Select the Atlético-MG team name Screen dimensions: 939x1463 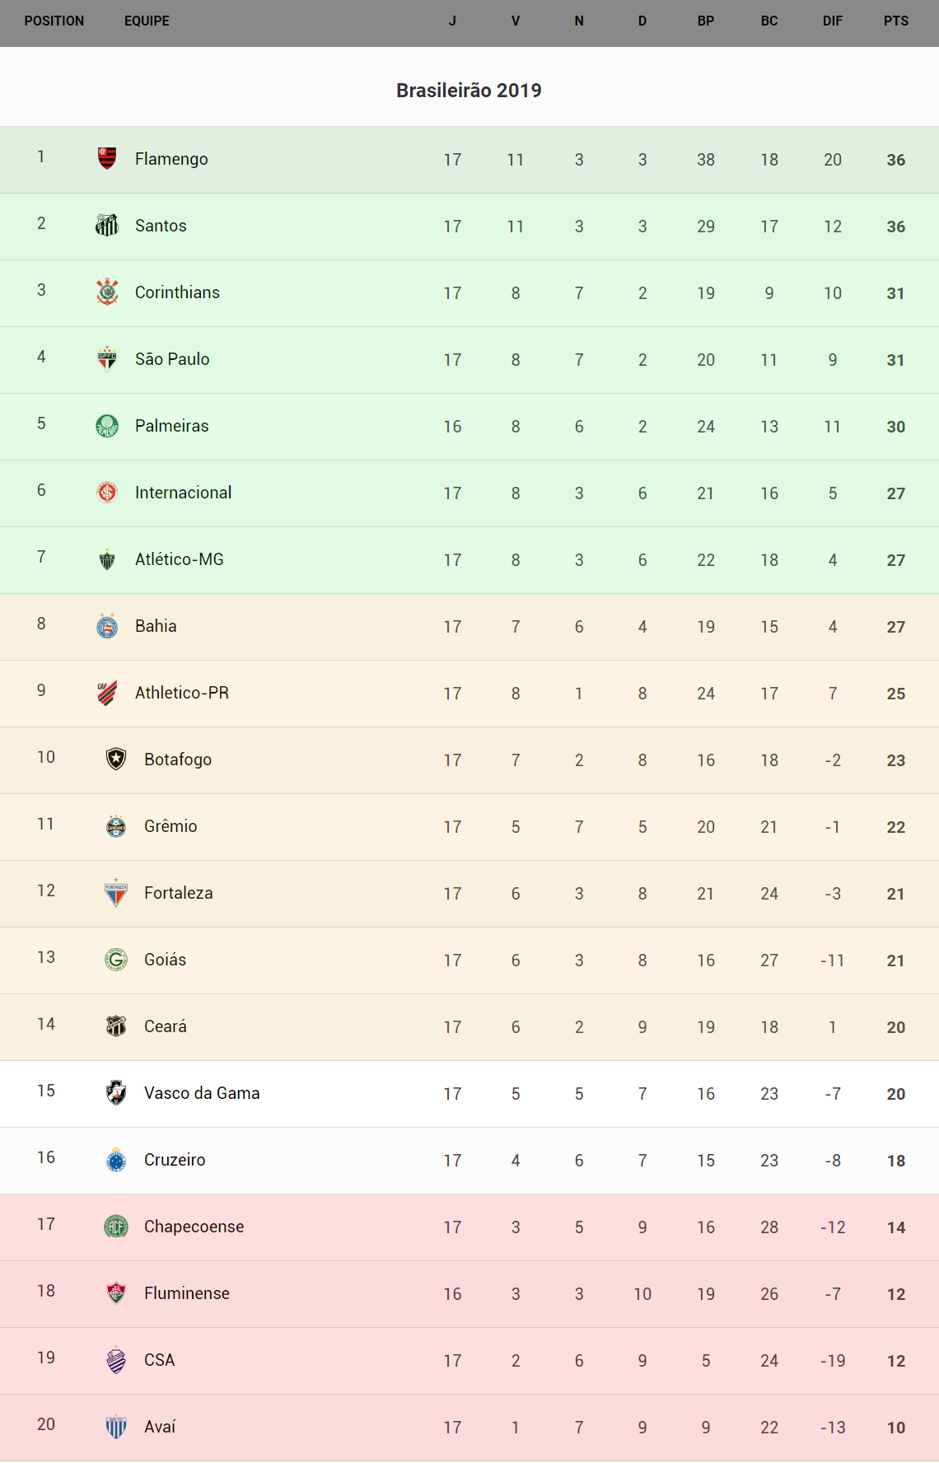[x=180, y=559]
